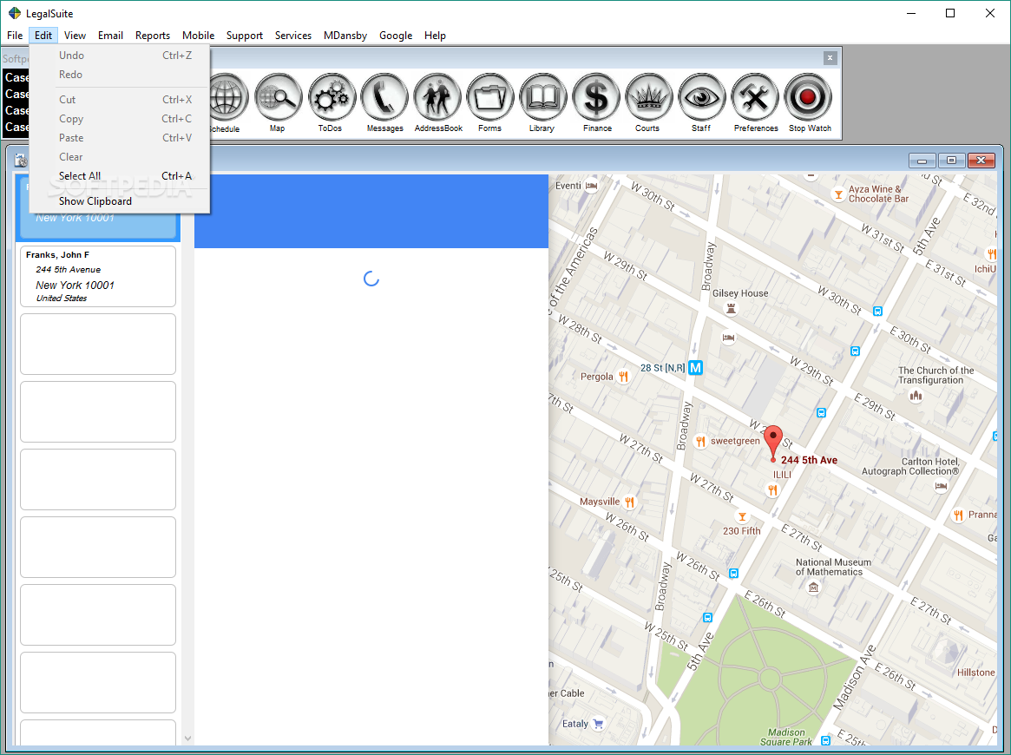Open the Mobile menu
1011x755 pixels.
(x=199, y=36)
